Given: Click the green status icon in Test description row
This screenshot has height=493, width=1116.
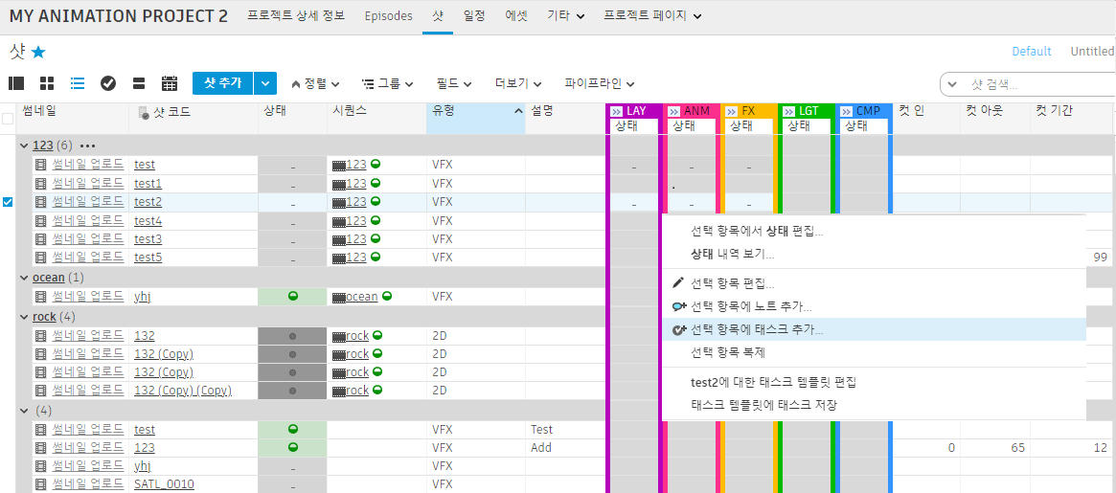Looking at the screenshot, I should point(292,429).
